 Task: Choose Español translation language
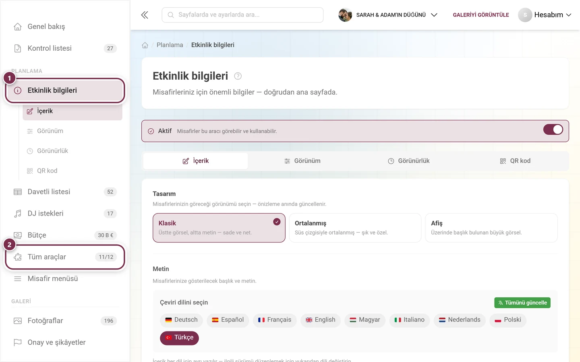[x=228, y=320]
